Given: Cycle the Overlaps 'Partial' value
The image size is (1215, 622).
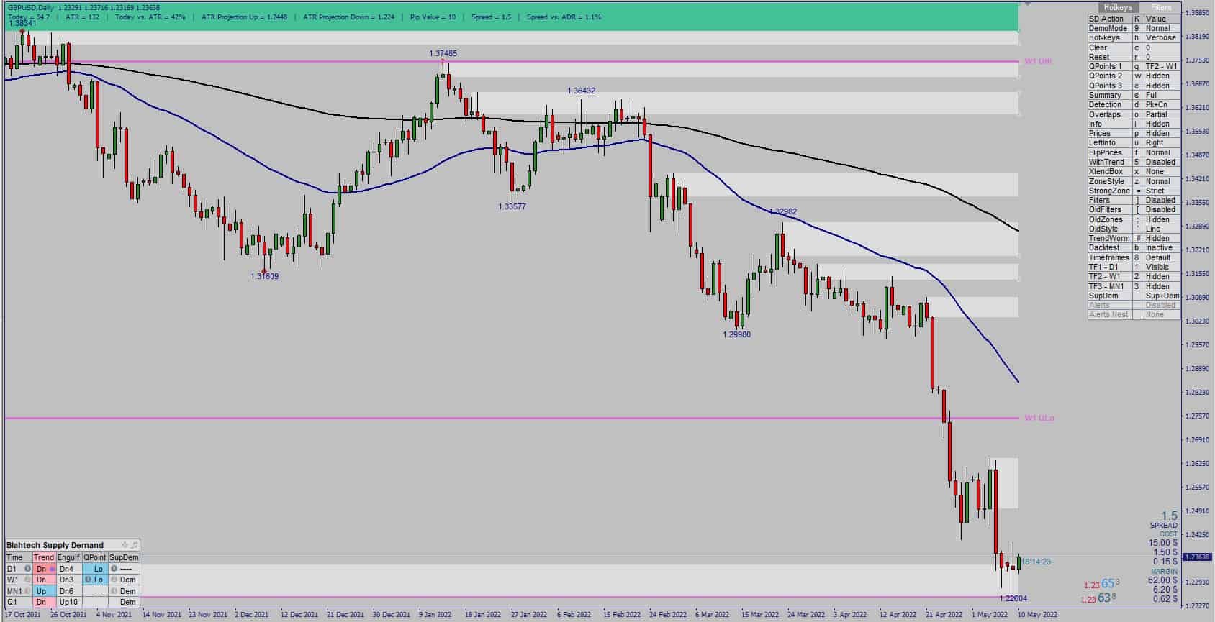Looking at the screenshot, I should tap(1162, 114).
